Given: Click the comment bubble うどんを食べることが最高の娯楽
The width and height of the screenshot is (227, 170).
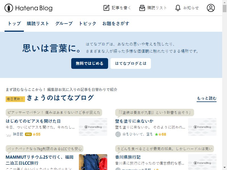Looking at the screenshot, I should coord(165,148).
